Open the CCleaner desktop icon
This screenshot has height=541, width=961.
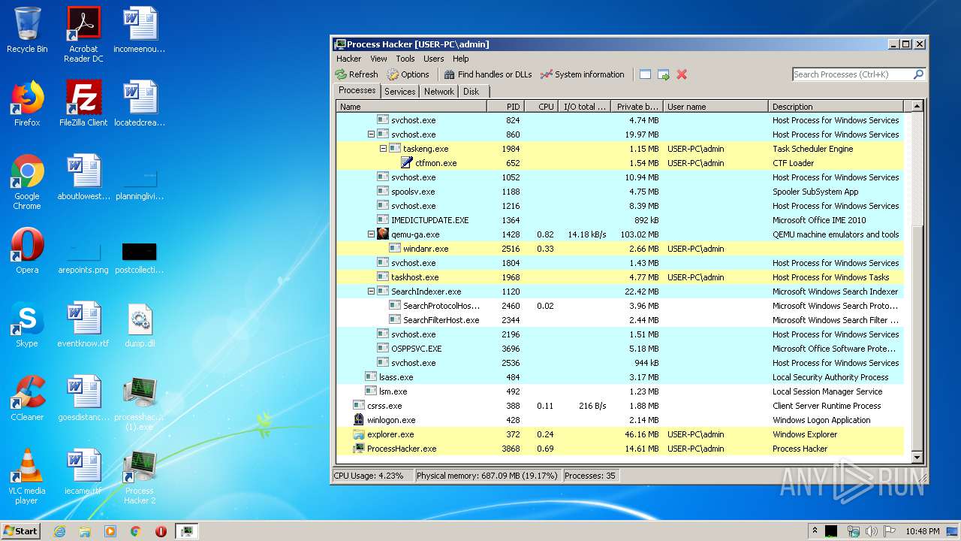tap(27, 398)
